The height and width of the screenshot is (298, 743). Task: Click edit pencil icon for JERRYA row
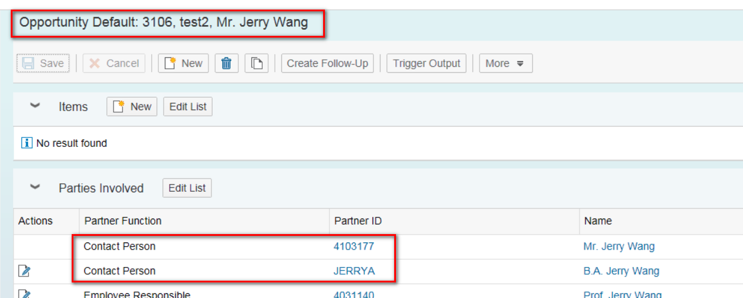coord(24,271)
